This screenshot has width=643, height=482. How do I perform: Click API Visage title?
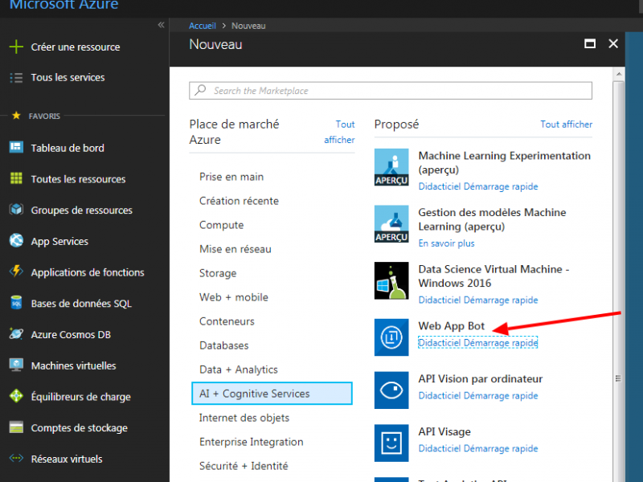(444, 431)
